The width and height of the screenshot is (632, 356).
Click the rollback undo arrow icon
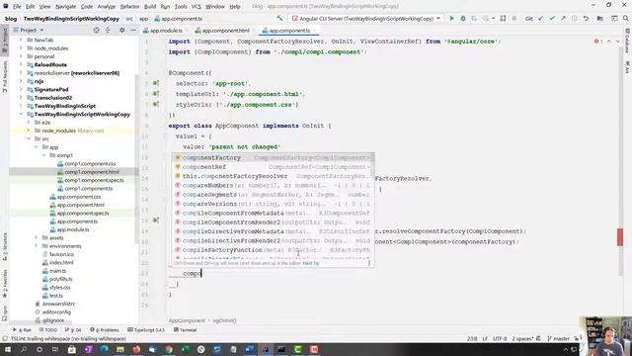586,18
